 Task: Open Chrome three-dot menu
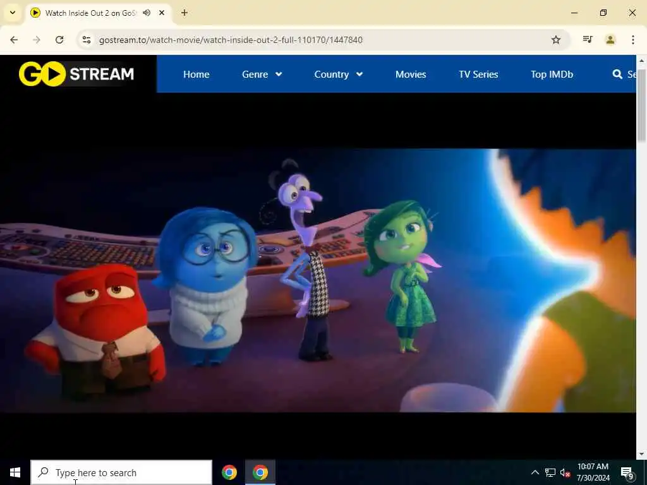633,40
